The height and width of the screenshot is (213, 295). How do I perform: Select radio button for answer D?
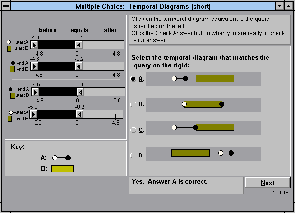(x=133, y=156)
